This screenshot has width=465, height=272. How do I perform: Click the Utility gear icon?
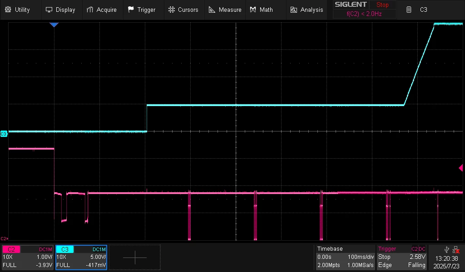tap(8, 10)
